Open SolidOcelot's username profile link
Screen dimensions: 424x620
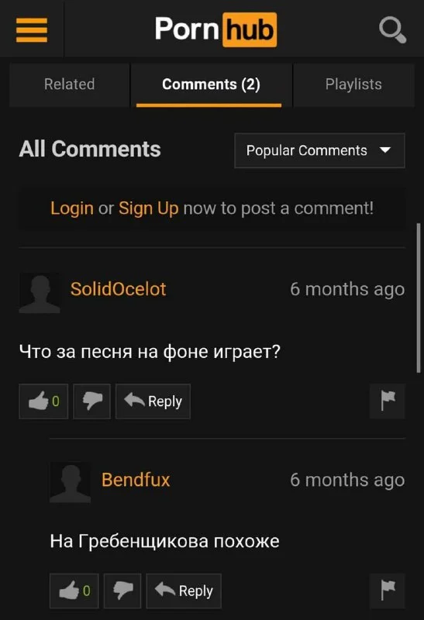click(119, 289)
